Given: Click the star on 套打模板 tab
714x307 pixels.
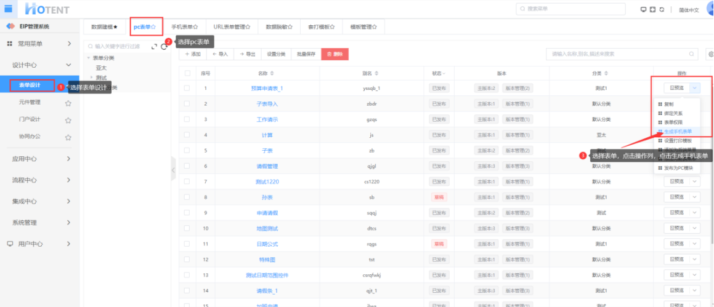Looking at the screenshot, I should pyautogui.click(x=333, y=27).
